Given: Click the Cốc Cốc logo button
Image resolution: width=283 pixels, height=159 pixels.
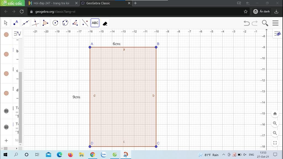Looking at the screenshot, I should (12, 3).
